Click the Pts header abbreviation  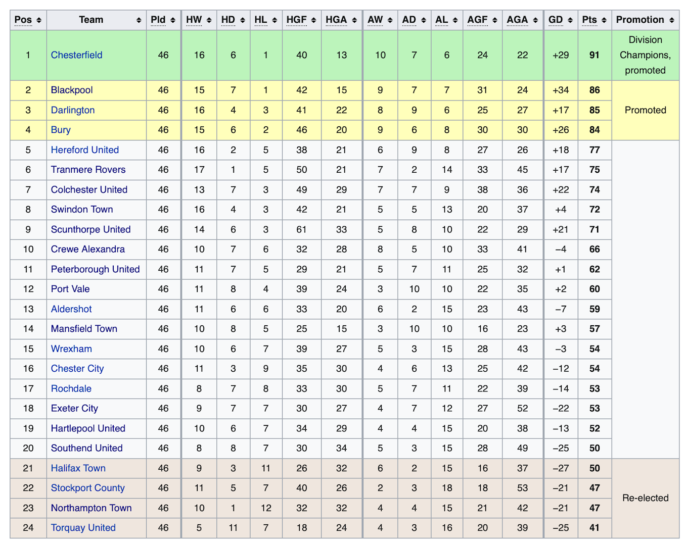point(589,20)
